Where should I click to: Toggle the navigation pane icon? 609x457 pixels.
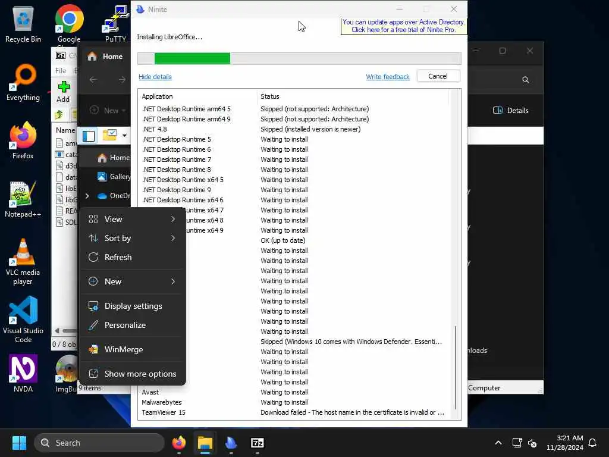pos(89,136)
